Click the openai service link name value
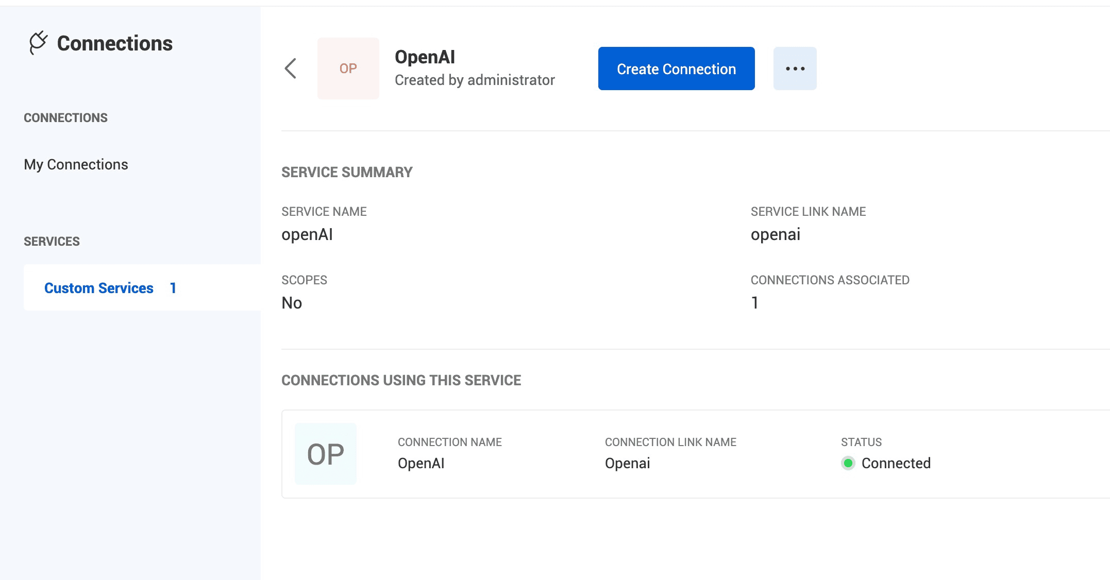1110x580 pixels. pos(775,234)
